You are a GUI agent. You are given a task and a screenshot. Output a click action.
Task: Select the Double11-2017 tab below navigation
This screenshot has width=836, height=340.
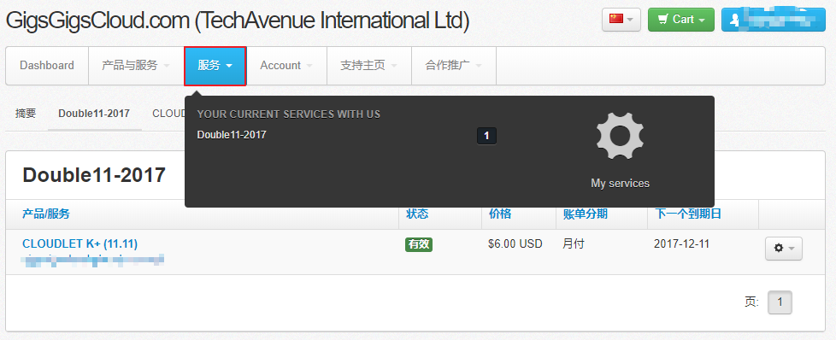tap(94, 113)
